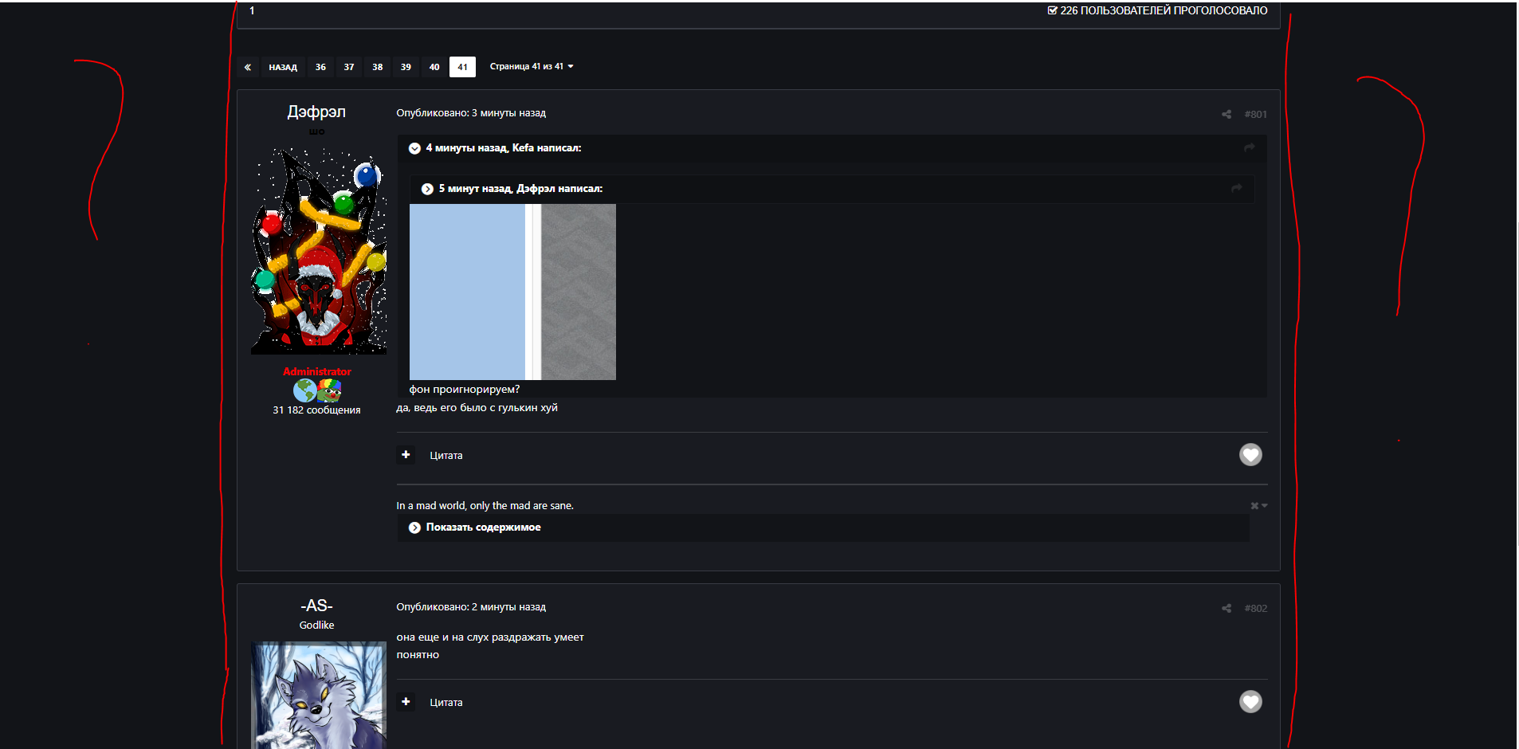
Task: Open the globe badge under Administrator
Action: point(304,390)
